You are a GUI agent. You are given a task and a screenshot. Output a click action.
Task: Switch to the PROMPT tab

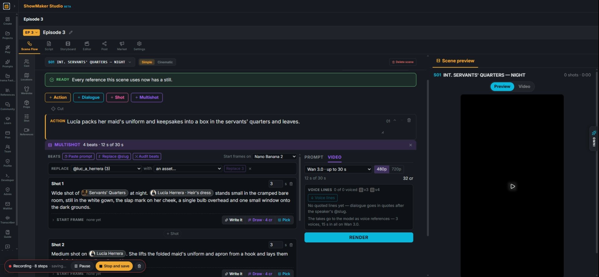pos(314,157)
